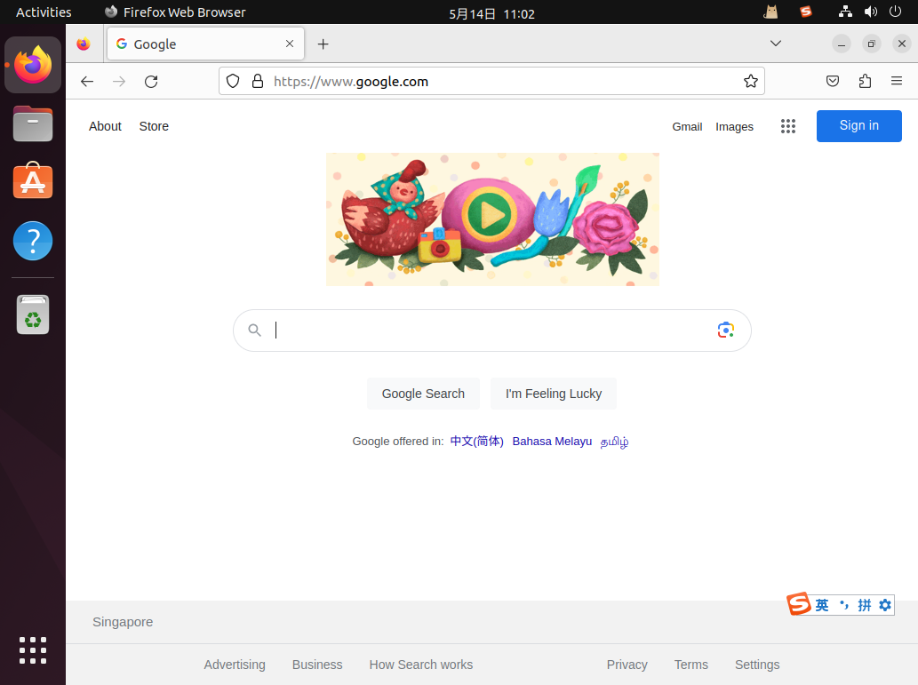
Task: Play the Google Doodle
Action: click(x=490, y=215)
